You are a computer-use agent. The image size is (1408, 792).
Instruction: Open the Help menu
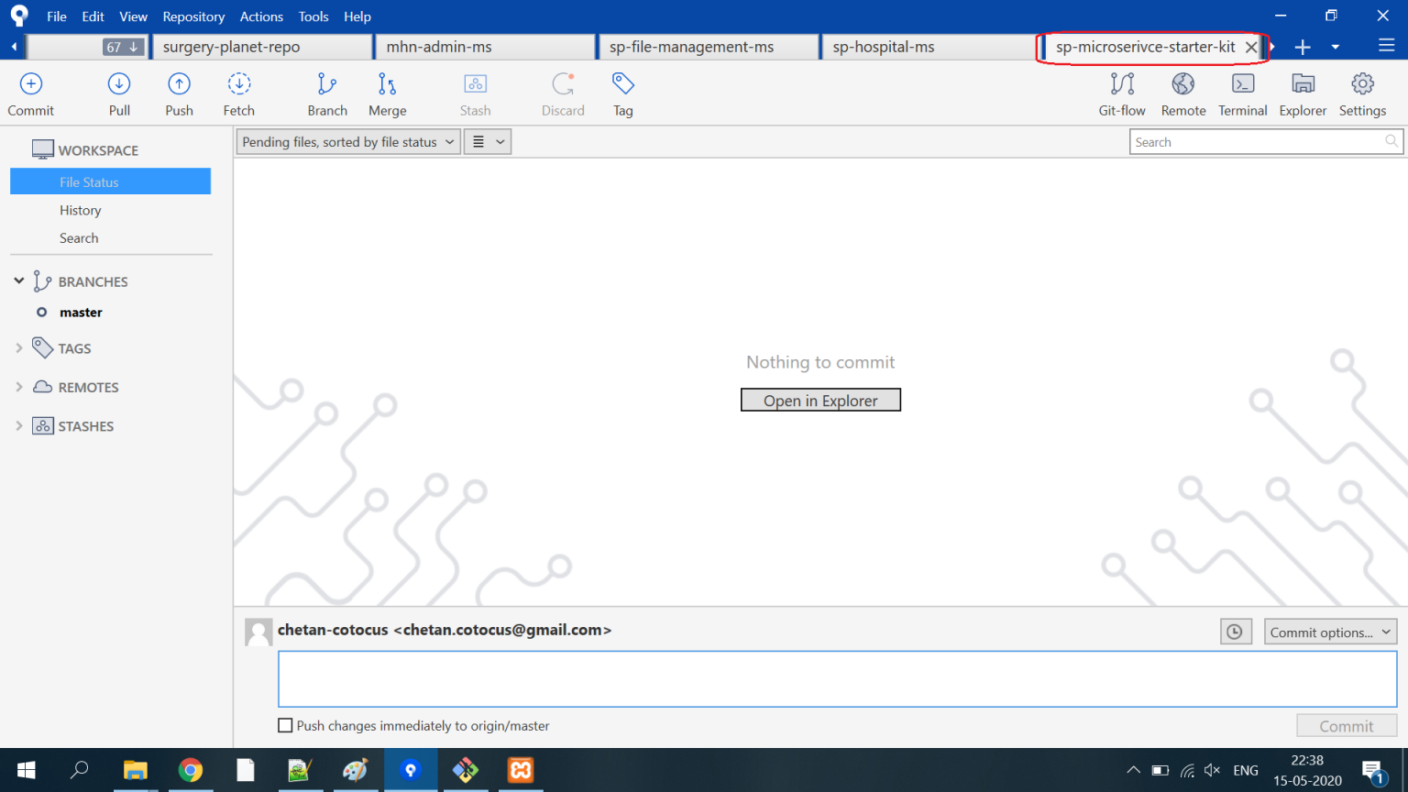tap(357, 16)
